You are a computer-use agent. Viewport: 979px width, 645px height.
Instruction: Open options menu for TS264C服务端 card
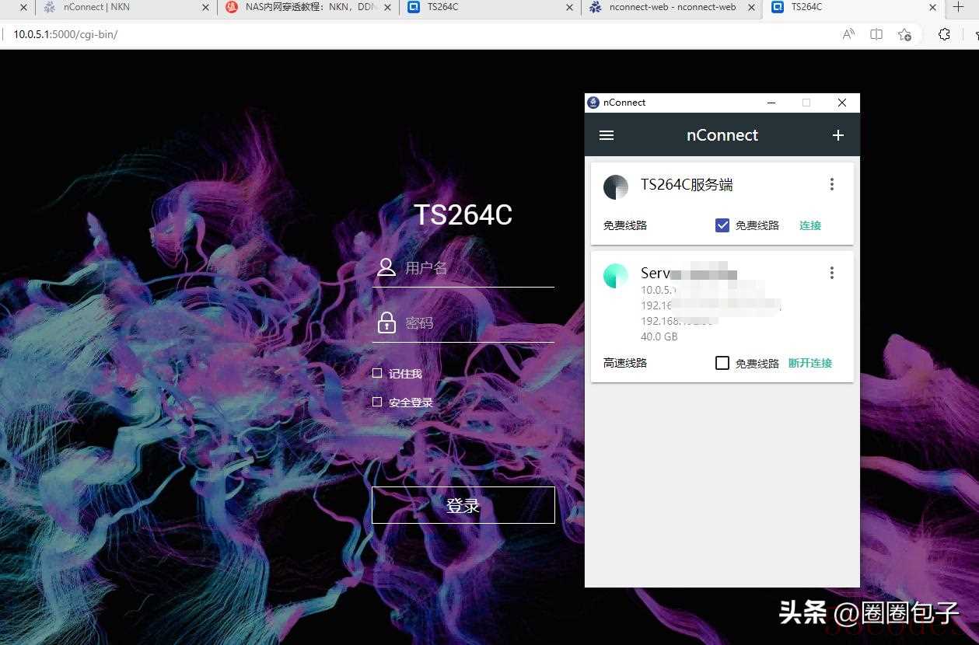click(832, 184)
